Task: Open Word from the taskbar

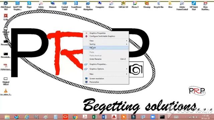Action: [104, 117]
